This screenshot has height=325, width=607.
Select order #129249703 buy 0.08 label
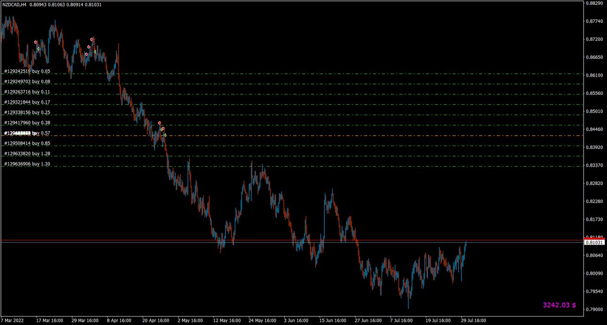27,82
